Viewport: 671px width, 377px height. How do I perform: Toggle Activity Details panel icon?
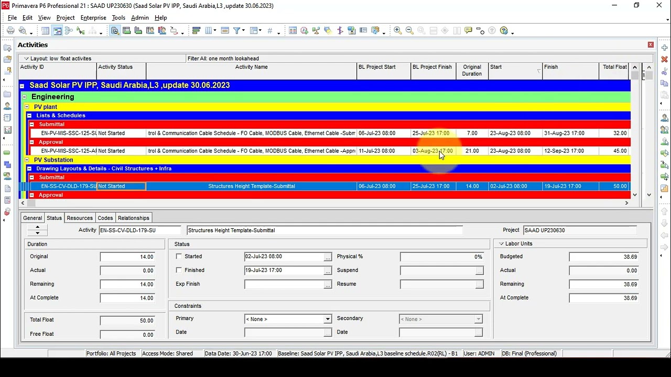(x=115, y=31)
